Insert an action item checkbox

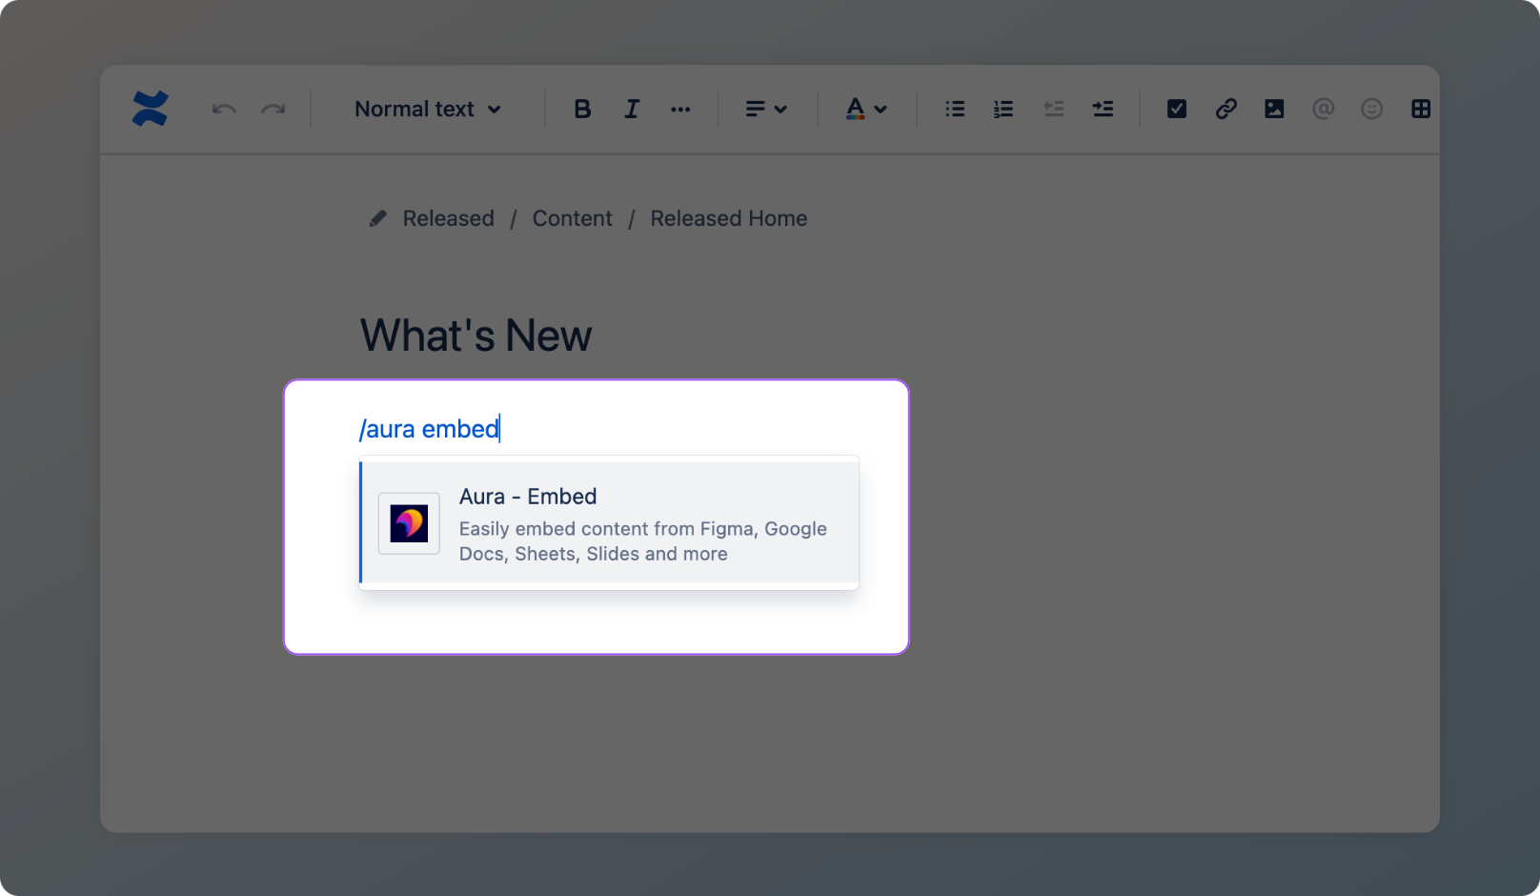1177,110
